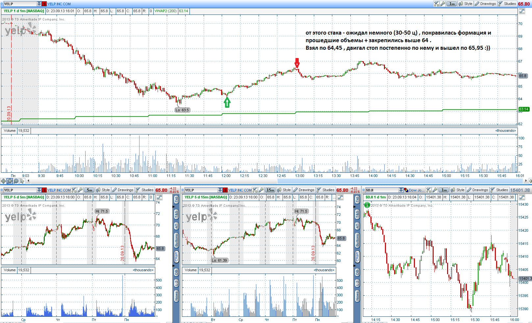The height and width of the screenshot is (323, 532).
Task: Click the 'Hi: 71.5' bubble in the 5m chart
Action: tap(102, 211)
